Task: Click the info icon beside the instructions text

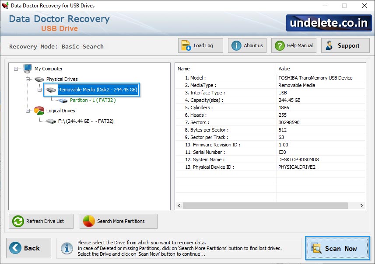Action: pos(67,248)
